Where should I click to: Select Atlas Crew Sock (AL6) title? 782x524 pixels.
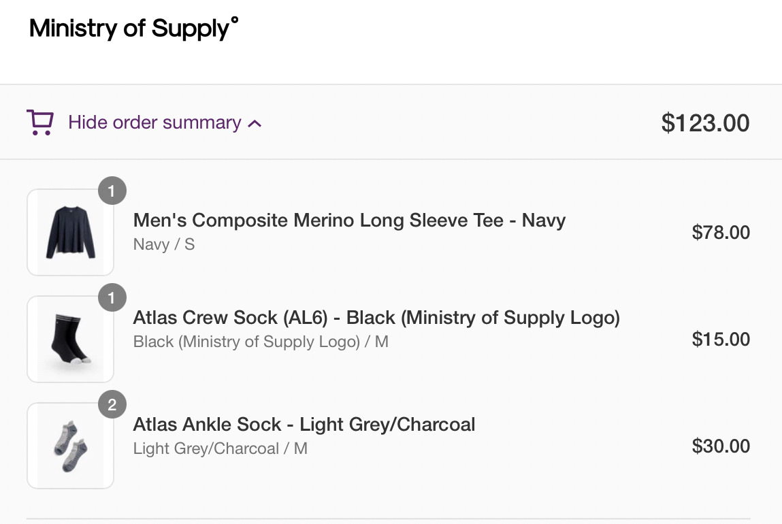coord(376,318)
